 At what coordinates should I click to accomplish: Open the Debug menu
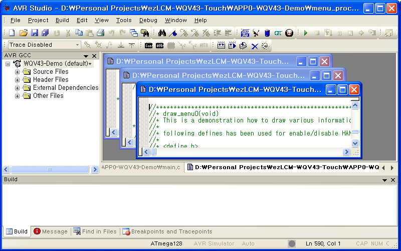(x=148, y=20)
